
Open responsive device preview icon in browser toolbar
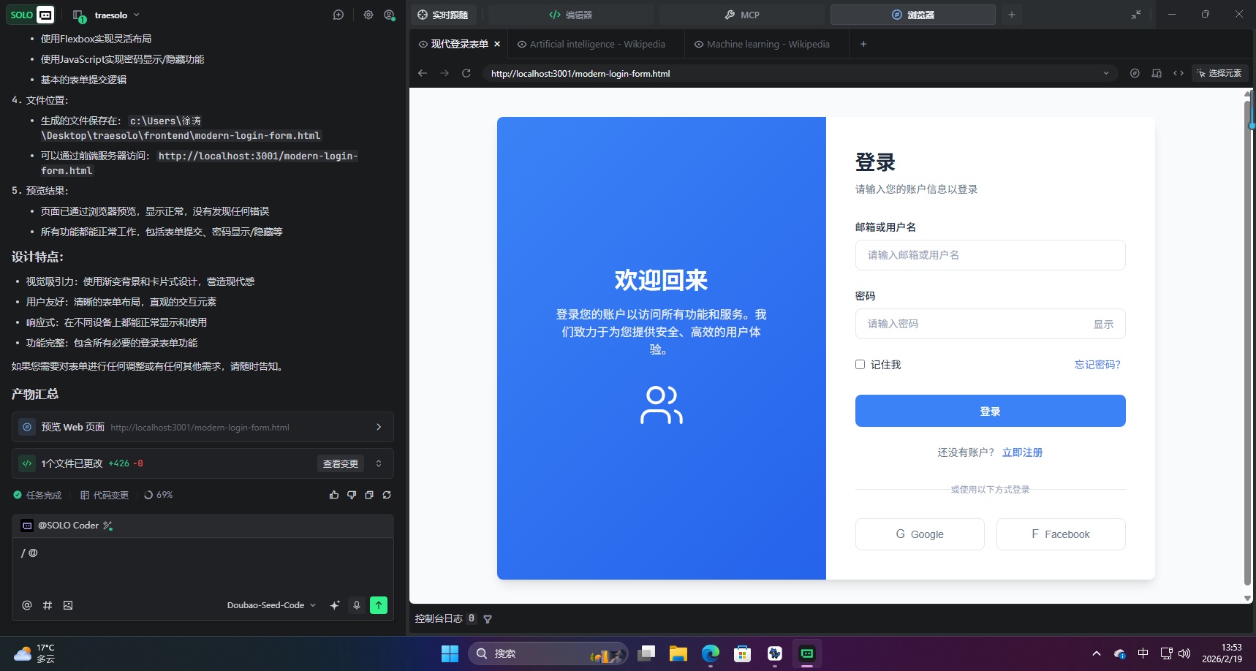coord(1156,73)
